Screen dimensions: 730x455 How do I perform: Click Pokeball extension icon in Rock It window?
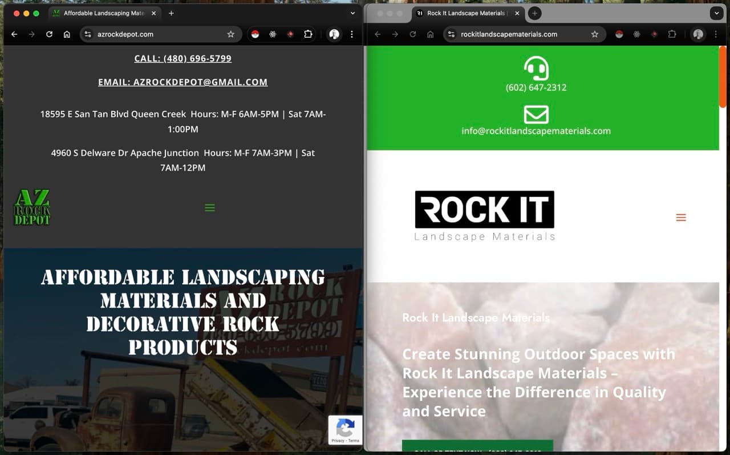coord(619,34)
